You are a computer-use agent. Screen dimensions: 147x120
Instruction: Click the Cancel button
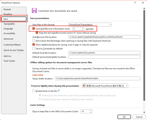point(139,117)
